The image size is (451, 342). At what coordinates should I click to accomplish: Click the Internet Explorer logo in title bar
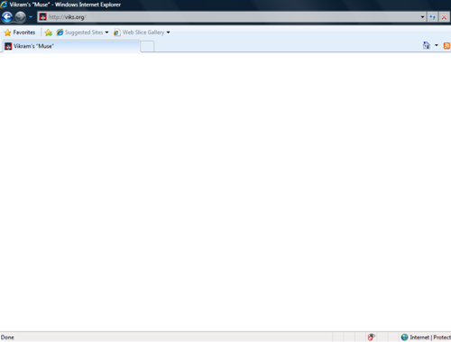pyautogui.click(x=4, y=5)
